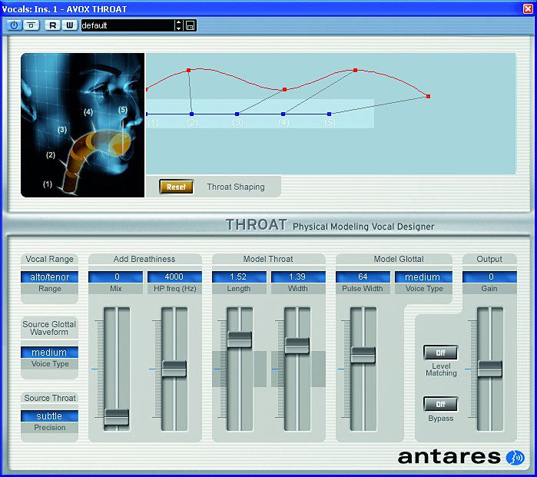Select blue throat point (5)
This screenshot has width=537, height=477.
point(329,114)
